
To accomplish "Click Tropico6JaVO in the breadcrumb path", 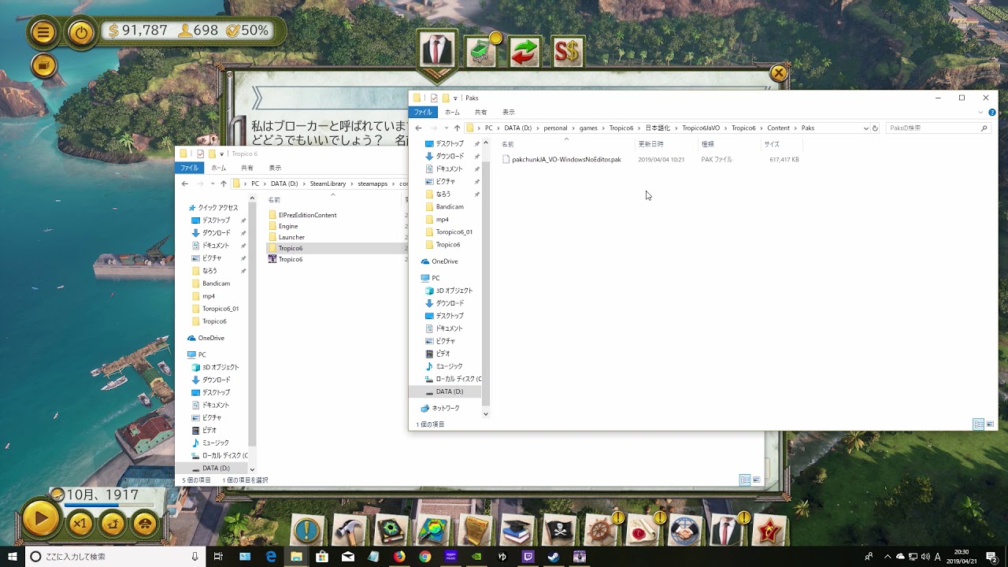I will [701, 128].
